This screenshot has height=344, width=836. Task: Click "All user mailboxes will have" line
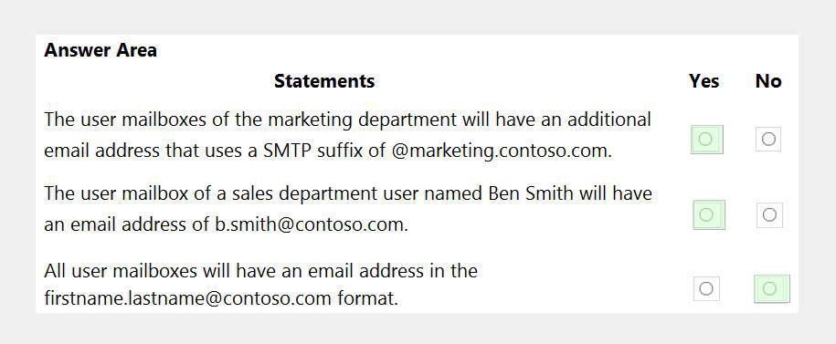[260, 271]
